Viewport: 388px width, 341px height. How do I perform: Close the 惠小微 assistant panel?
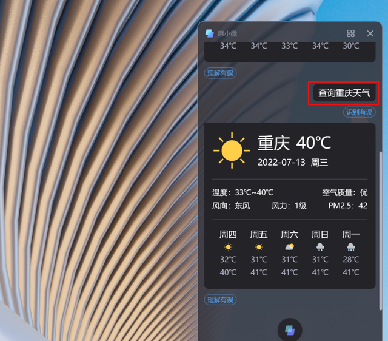[370, 33]
